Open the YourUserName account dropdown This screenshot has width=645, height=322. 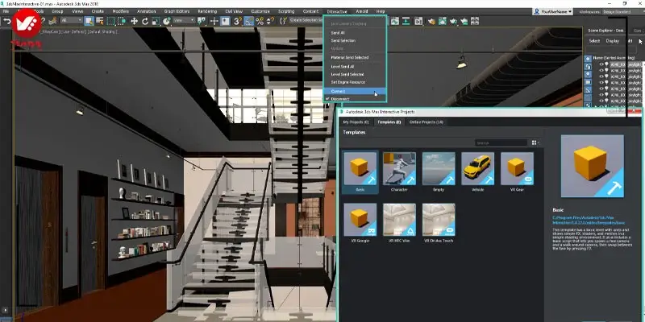point(553,11)
